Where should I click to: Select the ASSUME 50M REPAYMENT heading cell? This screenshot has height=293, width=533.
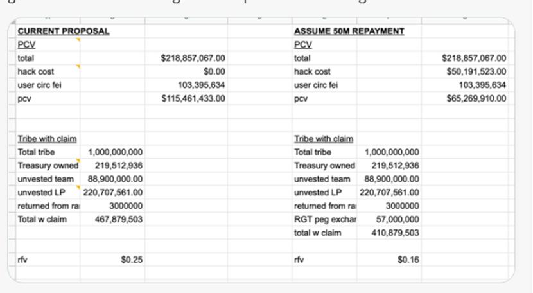point(349,31)
